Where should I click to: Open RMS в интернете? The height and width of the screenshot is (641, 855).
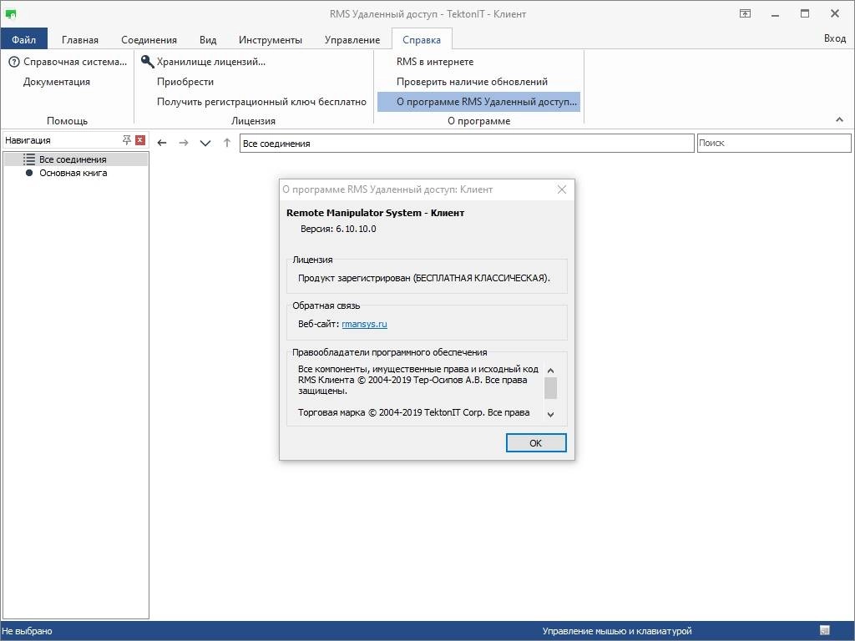pyautogui.click(x=434, y=62)
